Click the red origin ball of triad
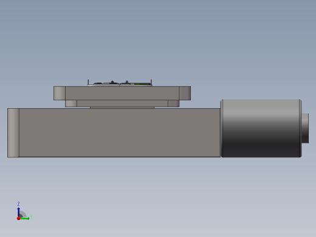Screen dimensions: 316x237 (18, 218)
